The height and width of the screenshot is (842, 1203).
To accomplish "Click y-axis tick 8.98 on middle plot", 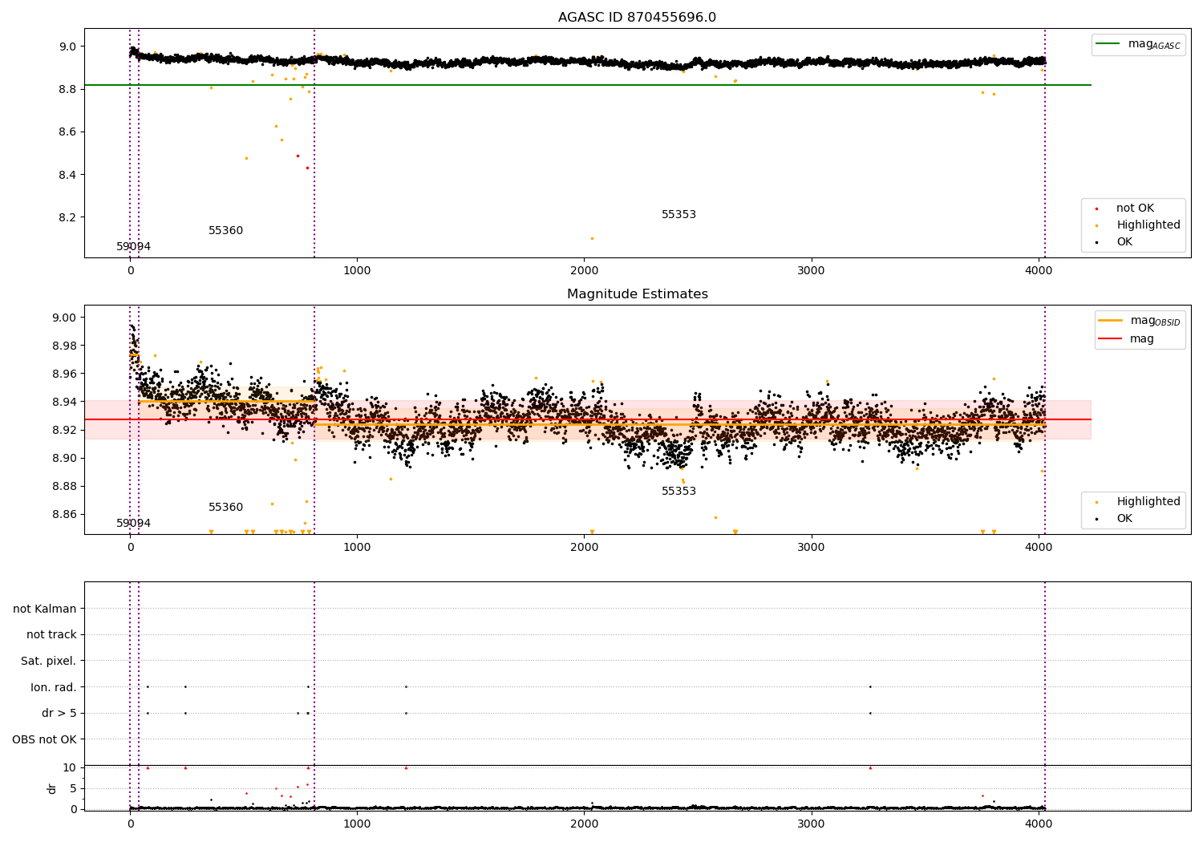I will [x=65, y=346].
